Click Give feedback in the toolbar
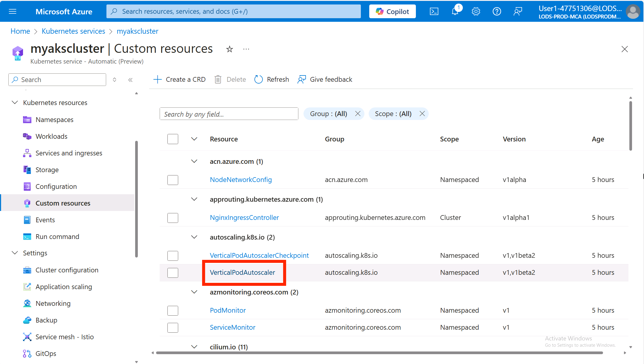This screenshot has width=644, height=364. point(325,79)
